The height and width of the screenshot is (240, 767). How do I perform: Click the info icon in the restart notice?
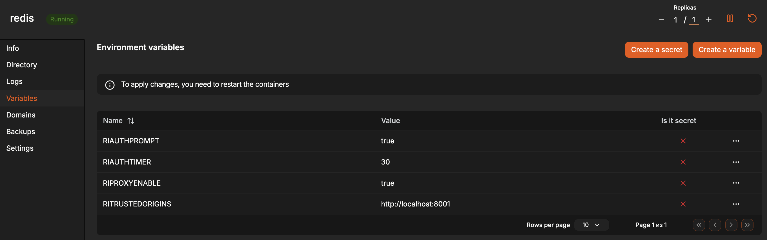tap(110, 85)
